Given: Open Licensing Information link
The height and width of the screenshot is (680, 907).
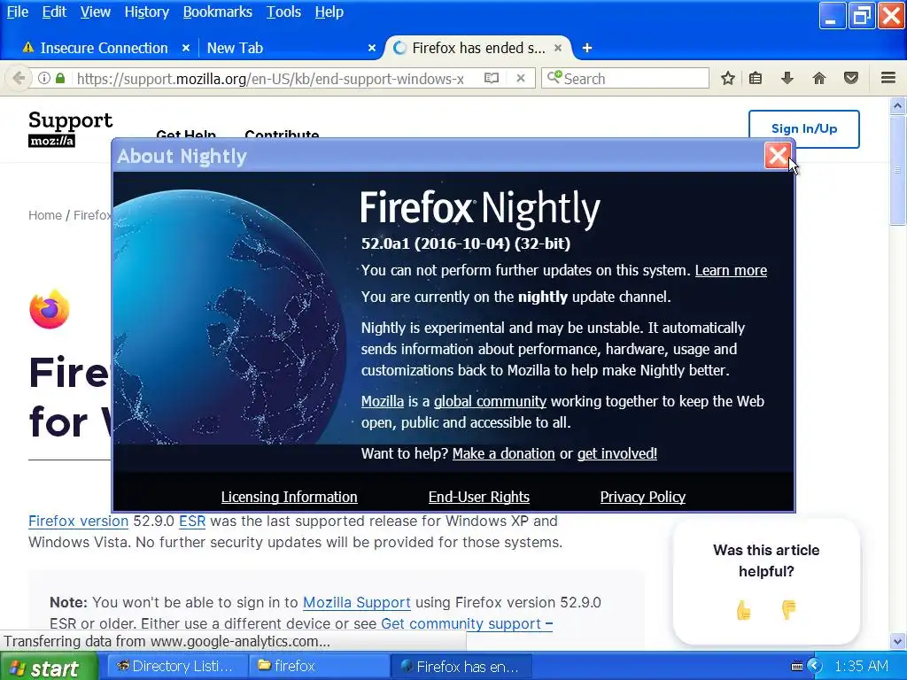Looking at the screenshot, I should click(290, 497).
